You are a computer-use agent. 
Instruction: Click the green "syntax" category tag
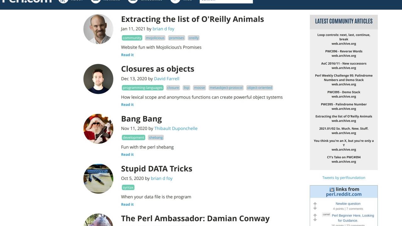[128, 188]
